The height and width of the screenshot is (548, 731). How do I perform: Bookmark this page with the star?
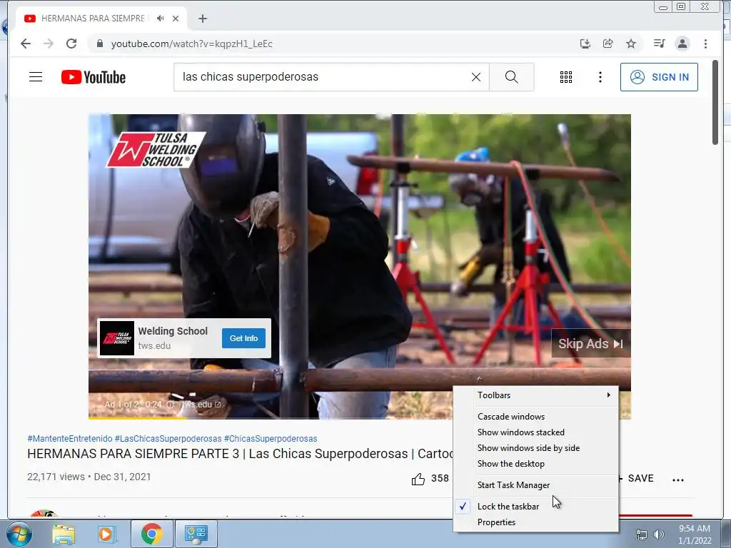pos(631,44)
